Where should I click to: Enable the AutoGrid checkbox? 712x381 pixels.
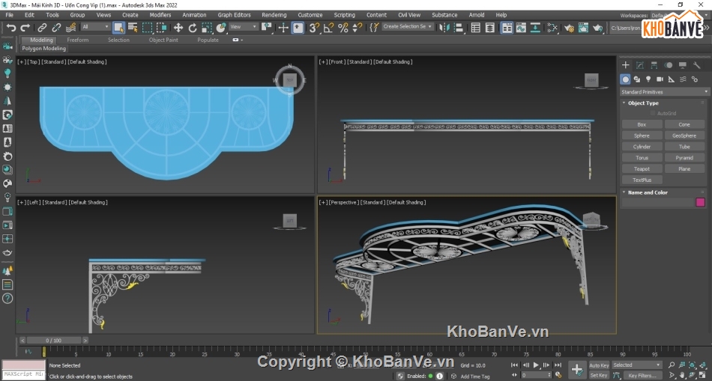click(653, 113)
